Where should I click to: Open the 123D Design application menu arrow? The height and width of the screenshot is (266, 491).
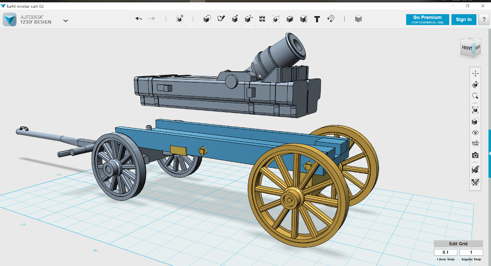[66, 20]
